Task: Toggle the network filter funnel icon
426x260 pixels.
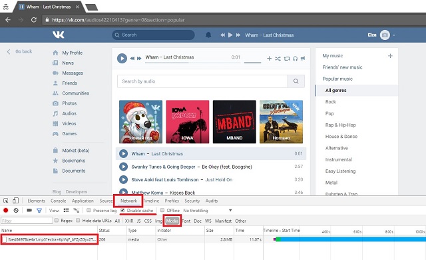Action: point(39,210)
